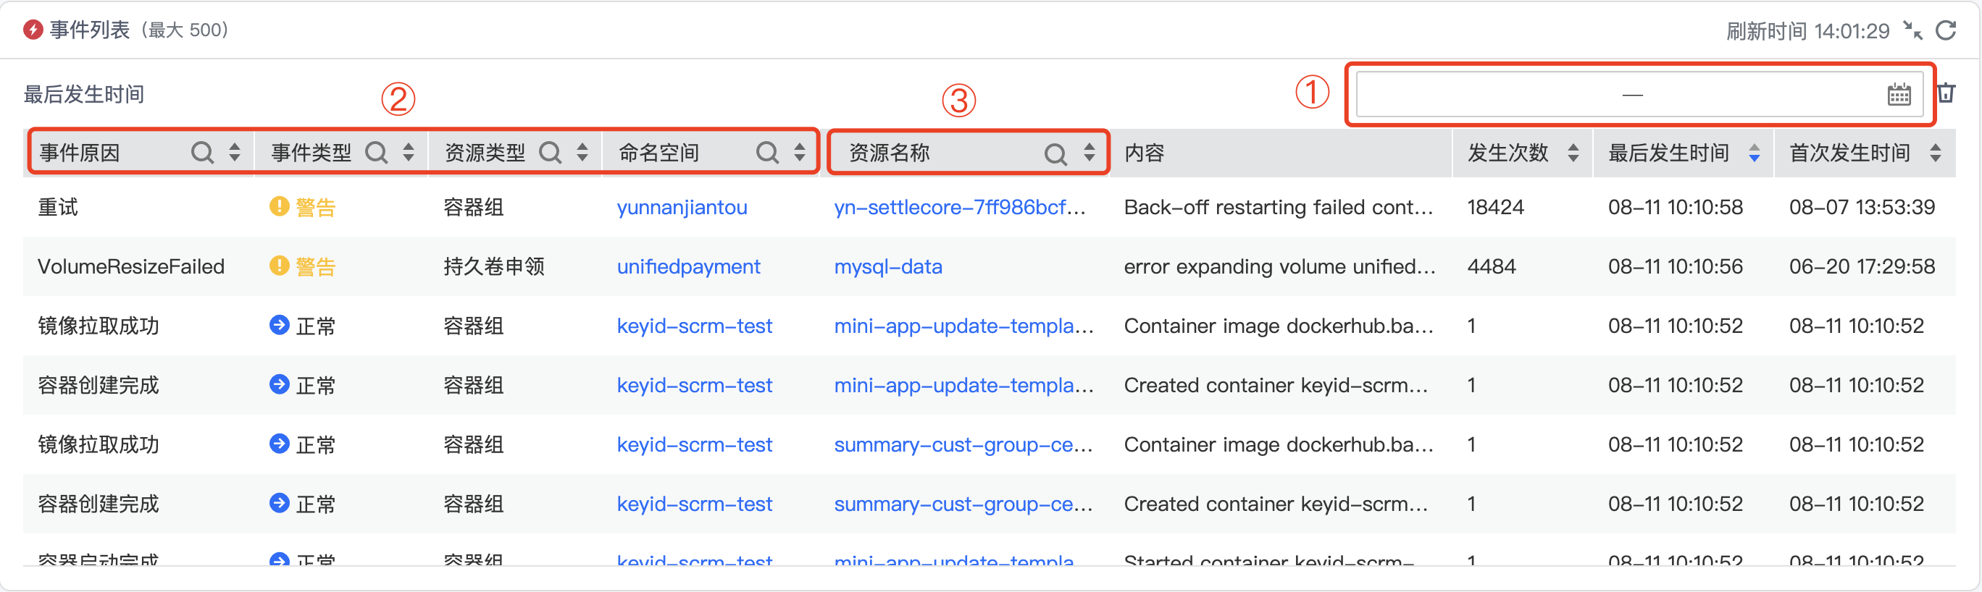1982x592 pixels.
Task: Click search icon in 资源类型 column
Action: 550,153
